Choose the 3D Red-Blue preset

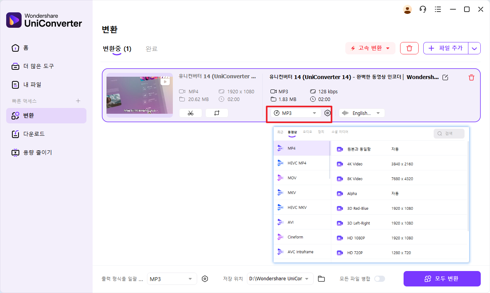pyautogui.click(x=399, y=208)
